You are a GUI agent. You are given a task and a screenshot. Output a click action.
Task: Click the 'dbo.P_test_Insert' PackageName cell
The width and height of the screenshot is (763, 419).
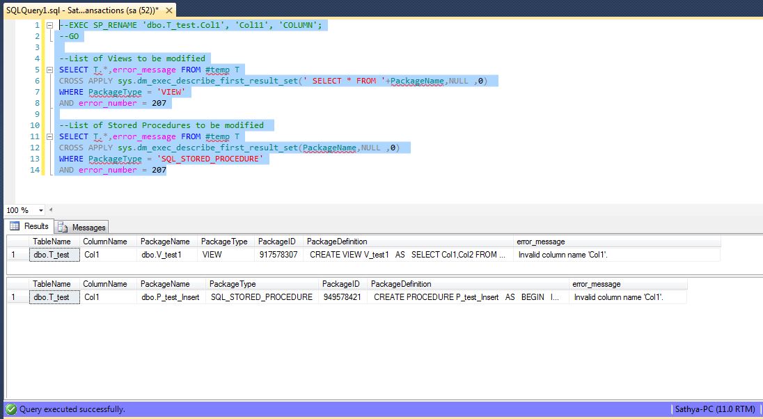coord(171,297)
